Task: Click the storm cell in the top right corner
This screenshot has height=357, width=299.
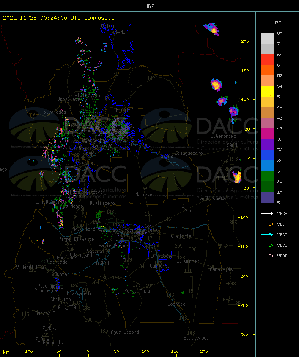Action: pyautogui.click(x=212, y=29)
